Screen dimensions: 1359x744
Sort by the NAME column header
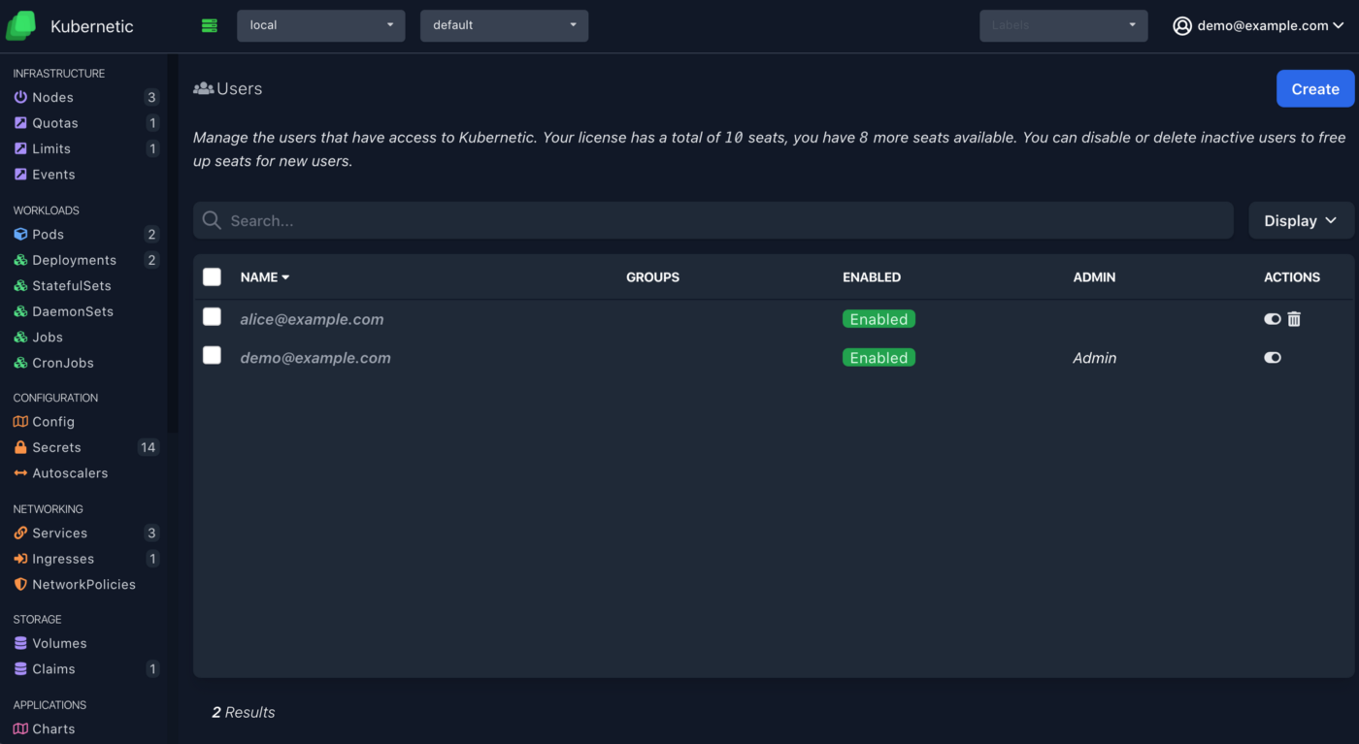[x=265, y=277]
